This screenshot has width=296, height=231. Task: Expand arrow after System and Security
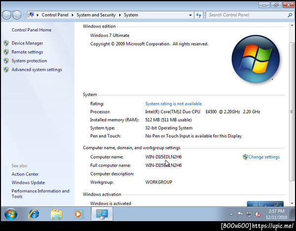pos(120,15)
